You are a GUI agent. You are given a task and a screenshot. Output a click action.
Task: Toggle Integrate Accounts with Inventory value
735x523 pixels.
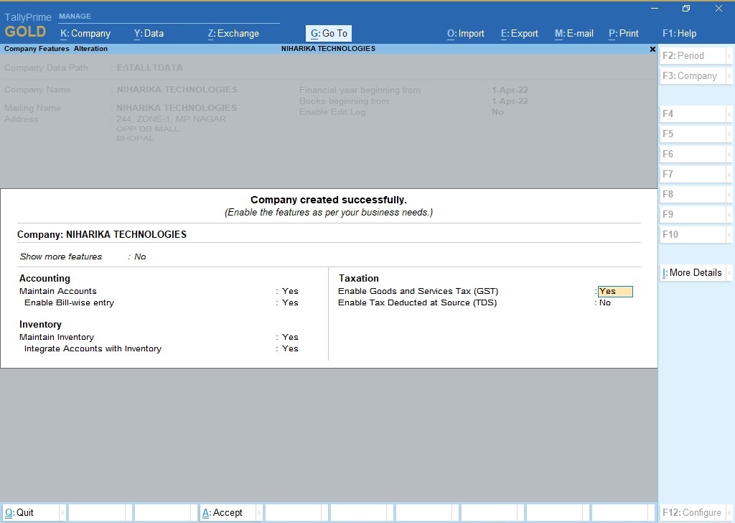coord(290,348)
